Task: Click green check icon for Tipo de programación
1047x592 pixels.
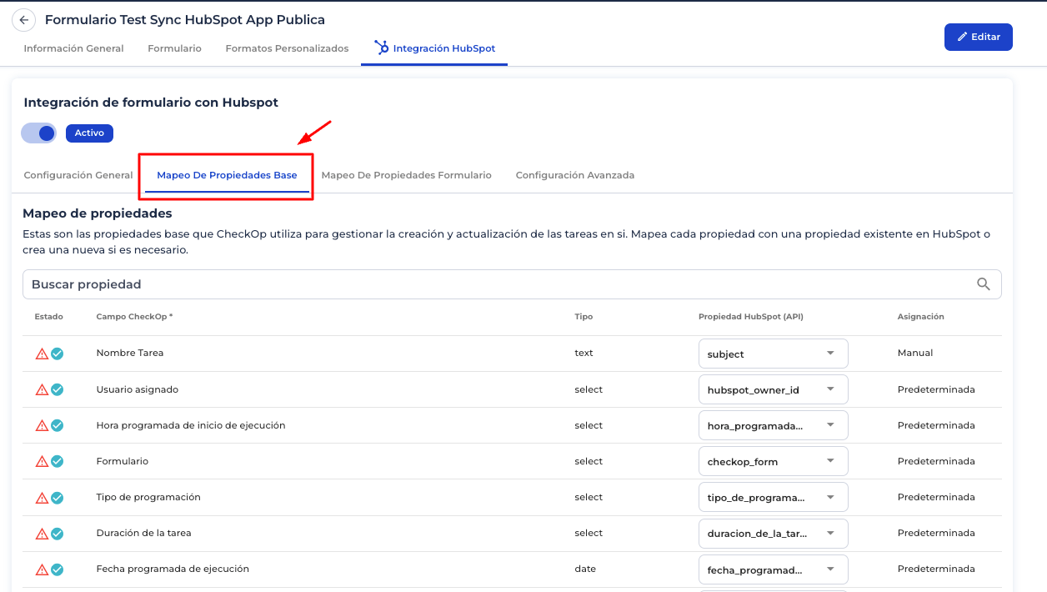Action: (57, 498)
